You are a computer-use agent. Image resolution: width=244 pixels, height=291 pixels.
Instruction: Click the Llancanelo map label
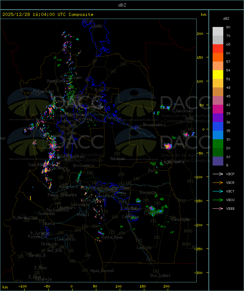tap(65, 239)
